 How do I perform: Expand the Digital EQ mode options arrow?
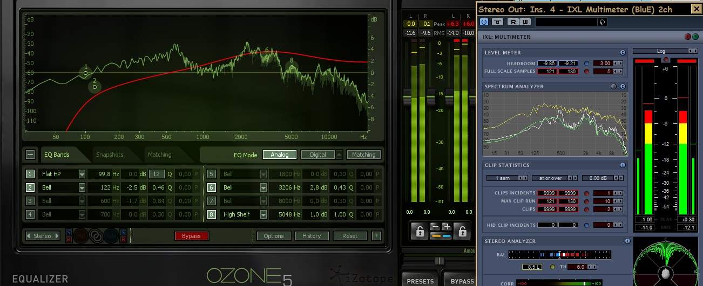(x=339, y=155)
